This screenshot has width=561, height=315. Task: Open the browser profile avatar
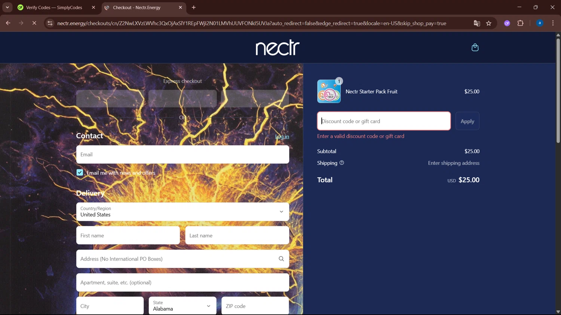click(x=540, y=23)
